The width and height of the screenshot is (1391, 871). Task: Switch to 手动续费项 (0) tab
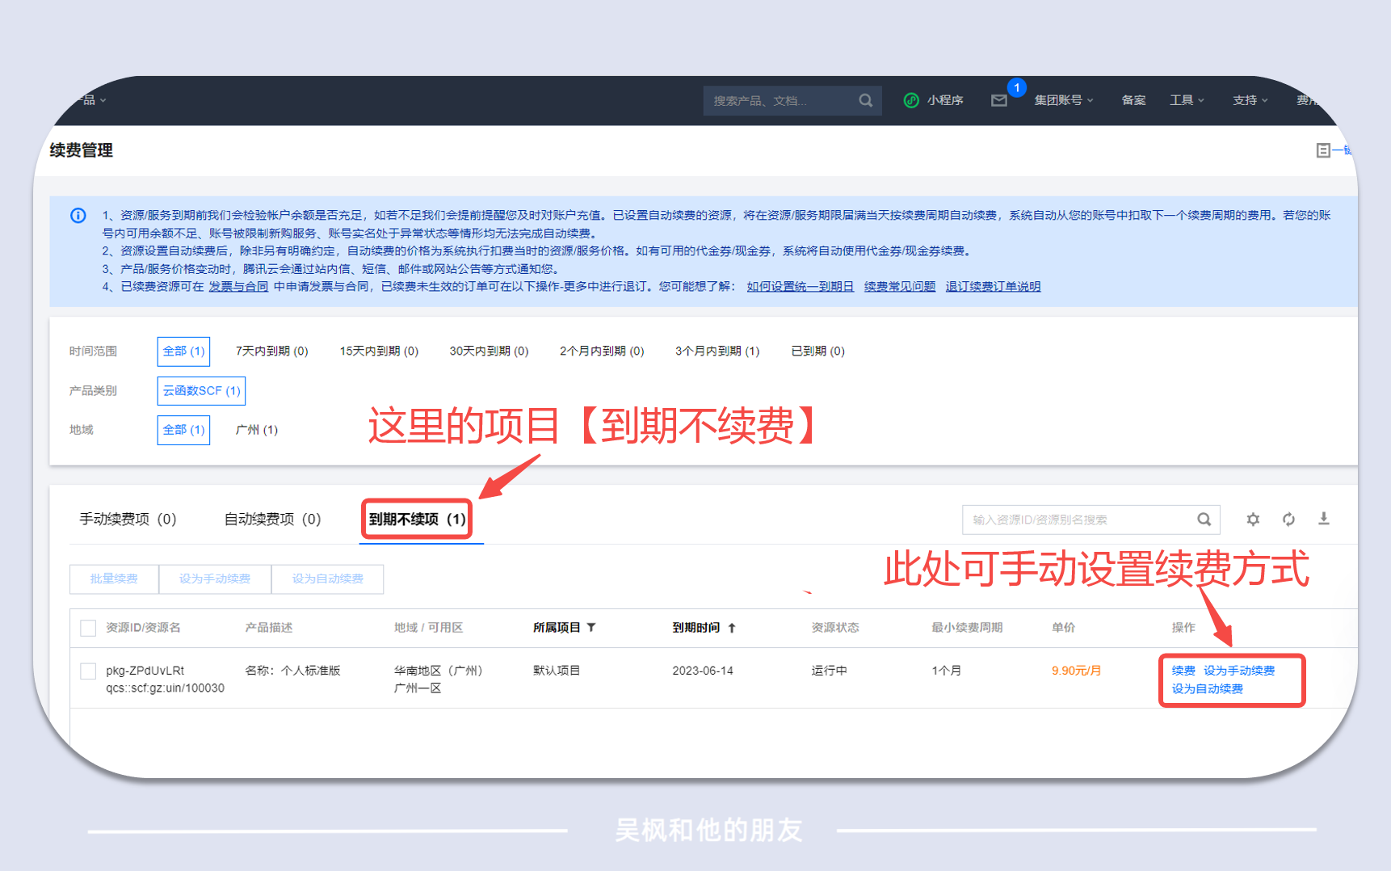[128, 519]
